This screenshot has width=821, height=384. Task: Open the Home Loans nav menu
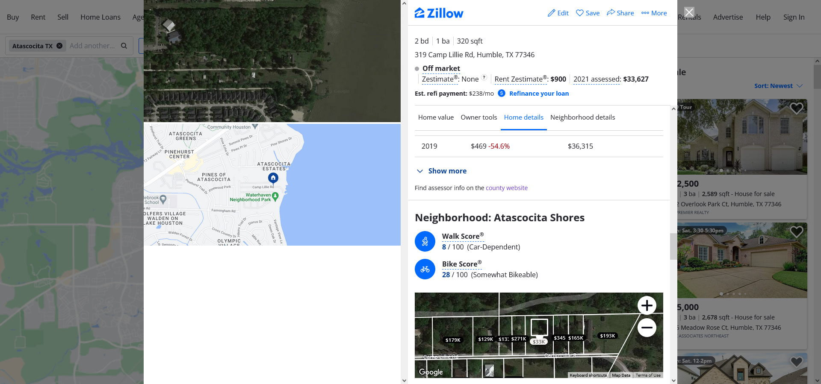100,17
